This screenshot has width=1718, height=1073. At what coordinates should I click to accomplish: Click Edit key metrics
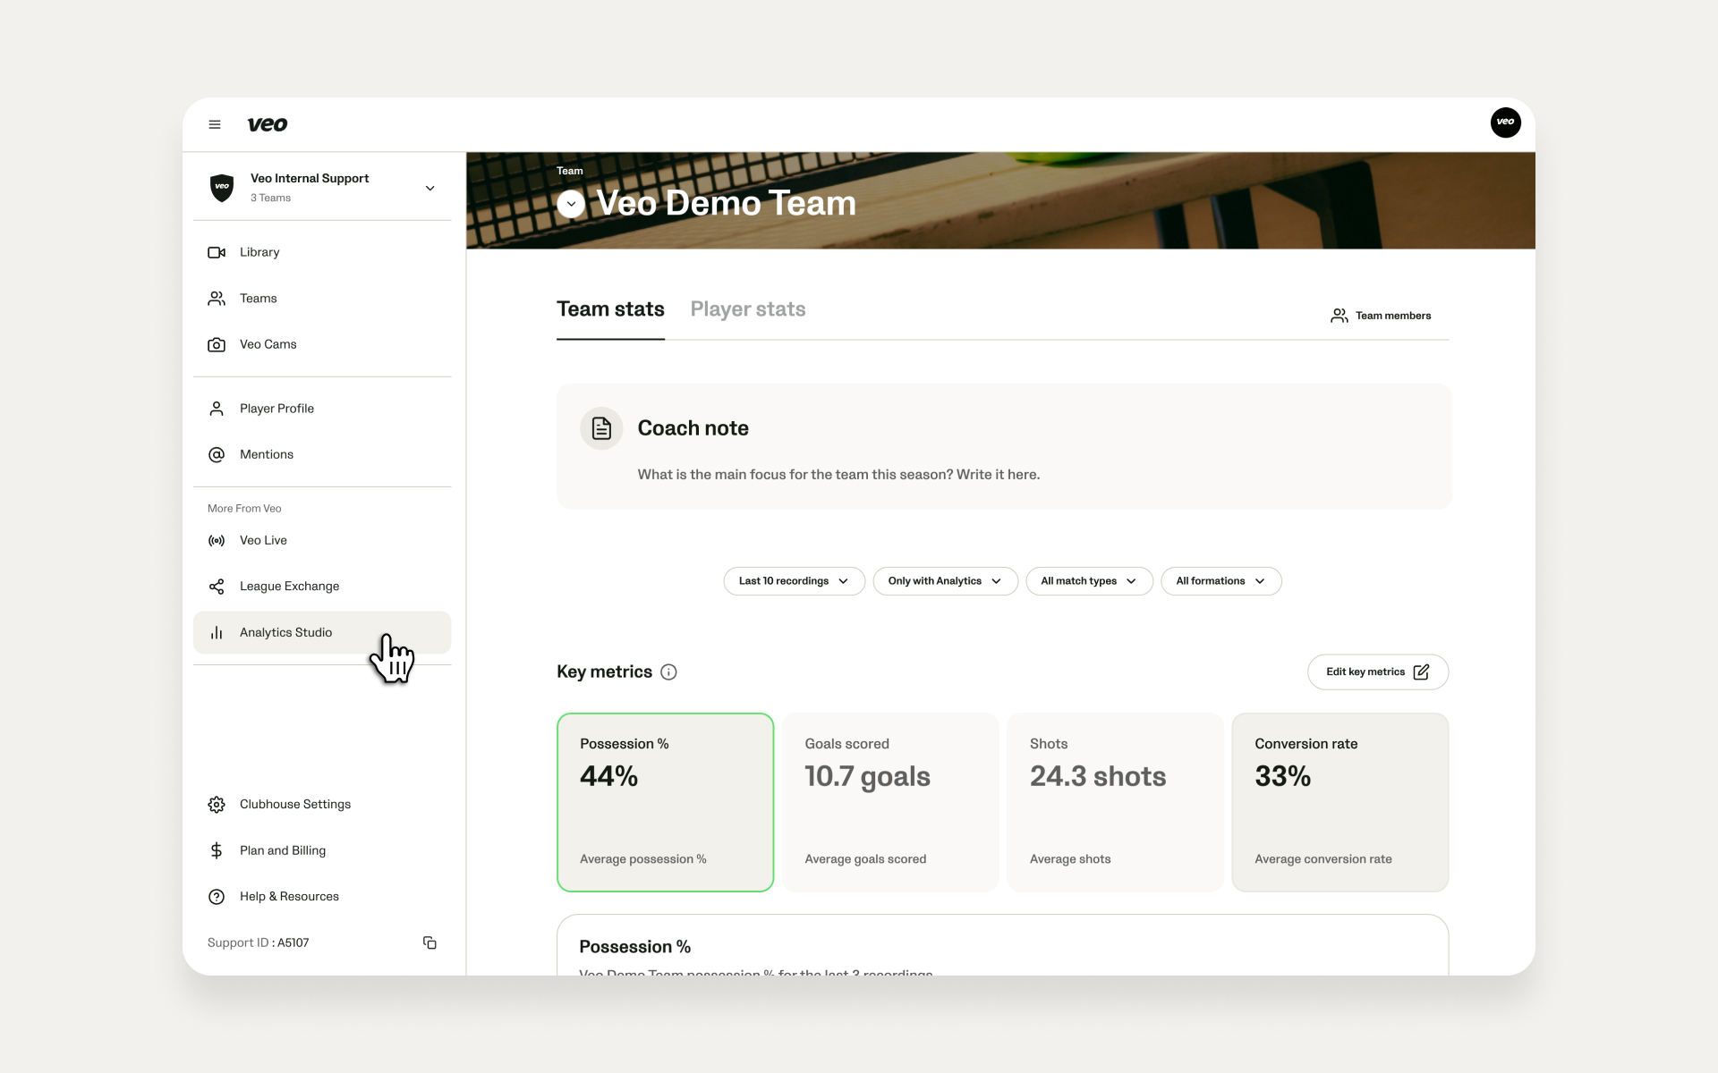[x=1377, y=672]
